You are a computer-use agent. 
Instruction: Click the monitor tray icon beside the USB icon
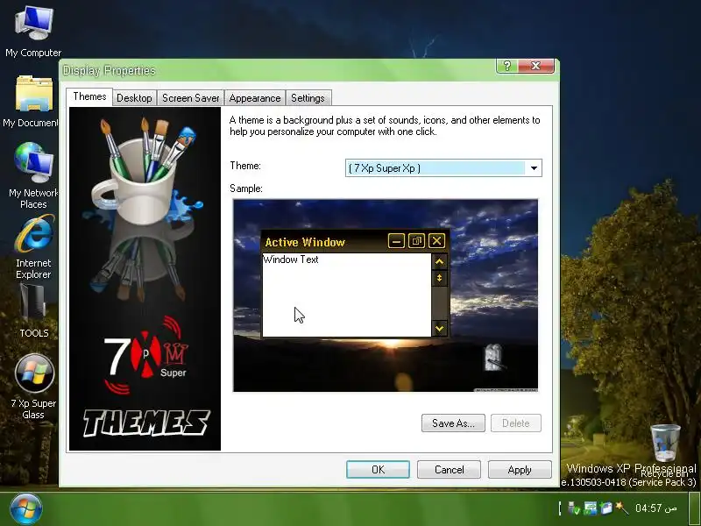tap(590, 508)
